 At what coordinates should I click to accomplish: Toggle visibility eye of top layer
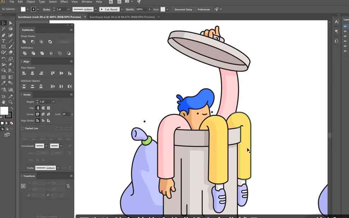tap(345, 26)
